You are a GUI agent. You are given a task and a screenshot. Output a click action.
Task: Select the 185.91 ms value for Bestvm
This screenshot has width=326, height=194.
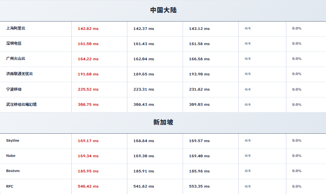coord(144,171)
